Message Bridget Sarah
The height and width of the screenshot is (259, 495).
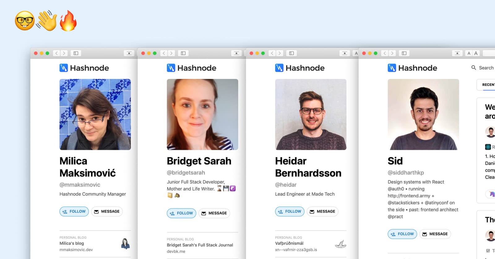[214, 213]
